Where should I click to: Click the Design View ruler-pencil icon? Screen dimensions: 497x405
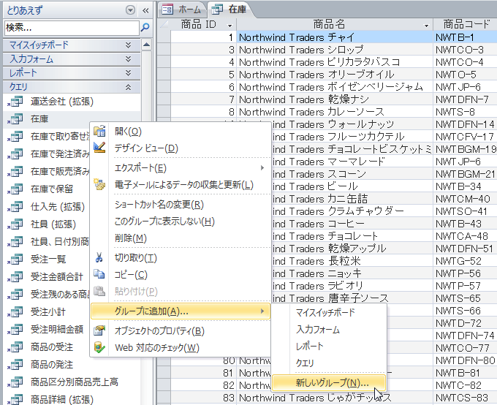(99, 148)
